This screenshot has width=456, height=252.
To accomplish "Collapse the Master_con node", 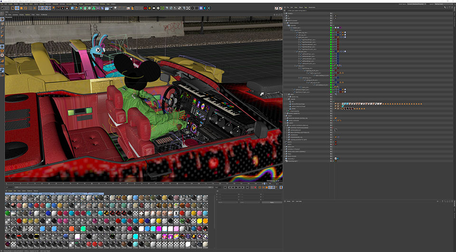I will pyautogui.click(x=289, y=28).
